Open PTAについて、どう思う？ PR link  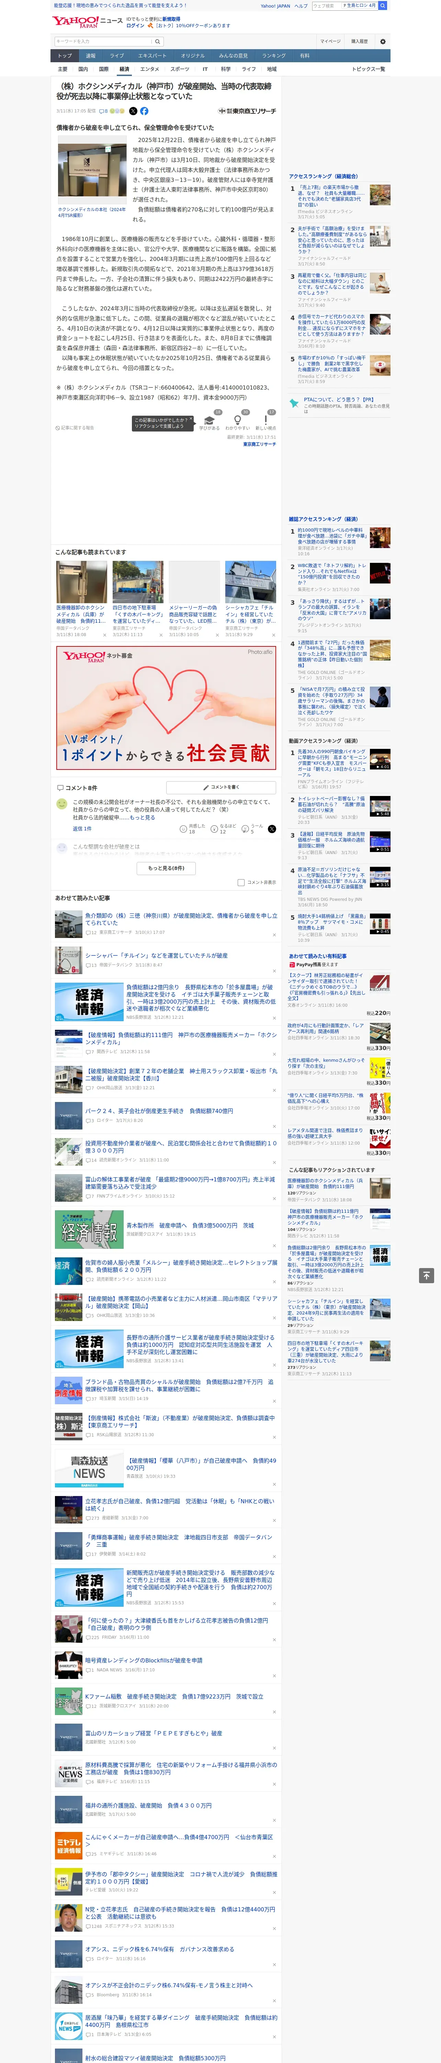339,400
